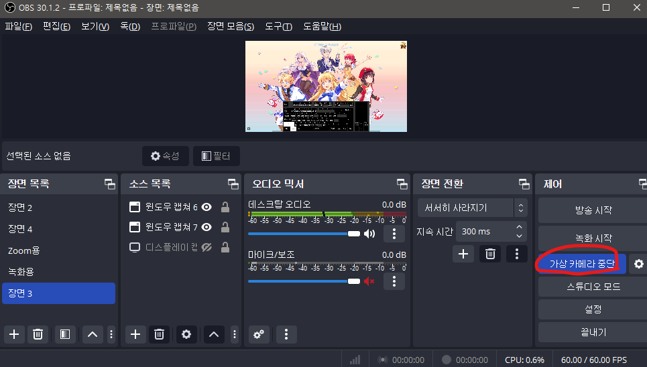The image size is (647, 367).
Task: Remove selected source with trash icon
Action: (x=159, y=334)
